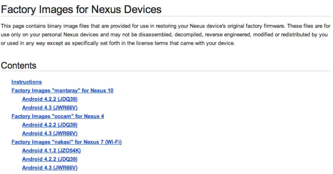Go to Android 4.1.2 (JZO54K) link
Image resolution: width=333 pixels, height=174 pixels.
point(51,151)
